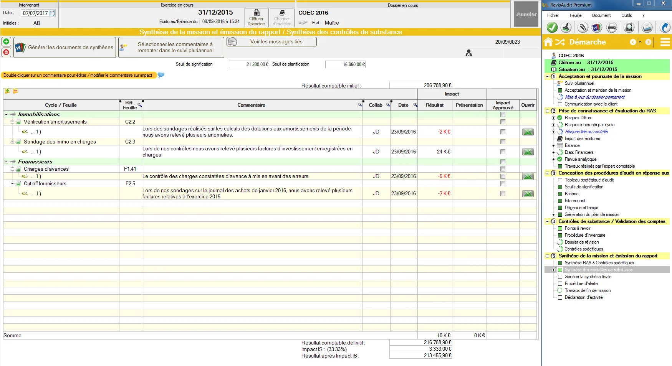
Task: Click Sélectionner les commentaires à remonter button
Action: coord(171,47)
